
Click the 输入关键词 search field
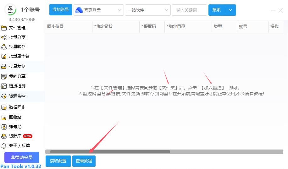tap(190, 10)
